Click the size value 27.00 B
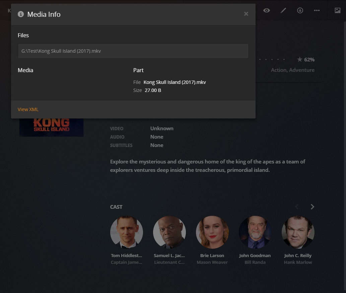The height and width of the screenshot is (293, 346). (153, 90)
